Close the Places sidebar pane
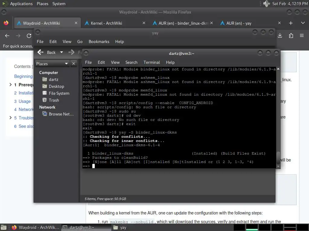 tap(74, 64)
